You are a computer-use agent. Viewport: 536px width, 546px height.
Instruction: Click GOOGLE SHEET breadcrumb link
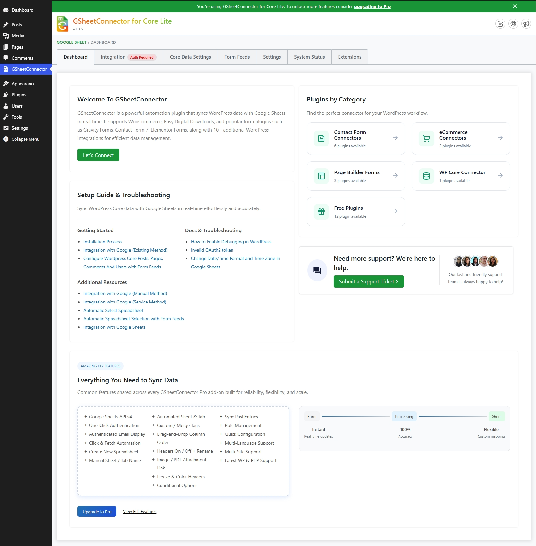coord(72,42)
